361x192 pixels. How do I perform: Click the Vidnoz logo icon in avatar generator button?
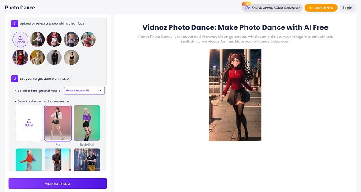(x=247, y=8)
